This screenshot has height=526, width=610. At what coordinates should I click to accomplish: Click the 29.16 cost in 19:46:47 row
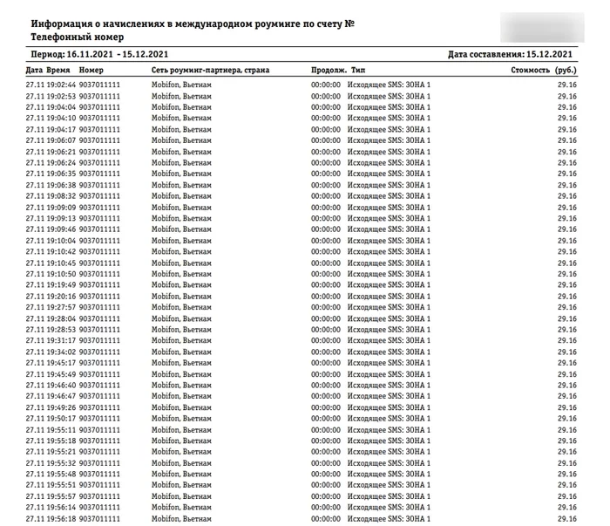[566, 396]
